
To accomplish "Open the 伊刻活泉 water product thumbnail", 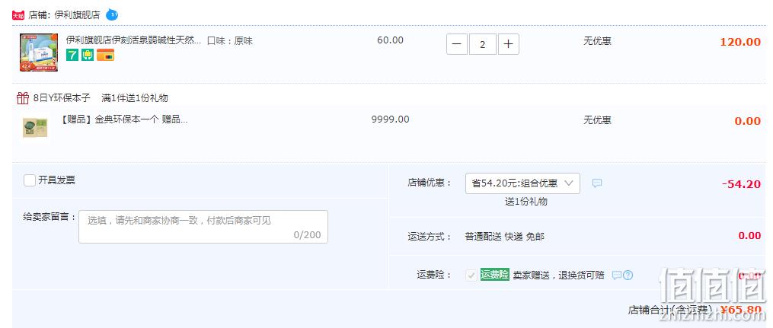I will point(38,53).
